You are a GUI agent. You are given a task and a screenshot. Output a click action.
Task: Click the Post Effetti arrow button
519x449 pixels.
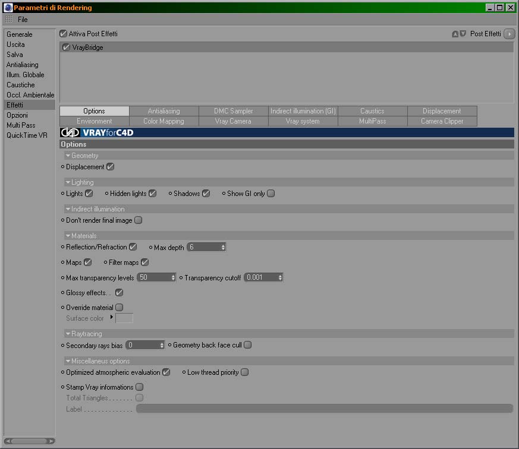pyautogui.click(x=509, y=34)
